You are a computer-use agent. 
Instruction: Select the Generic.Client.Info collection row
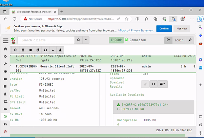[103, 68]
